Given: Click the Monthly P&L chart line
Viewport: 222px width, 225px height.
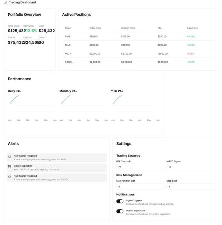Looking at the screenshot, I should (66, 99).
